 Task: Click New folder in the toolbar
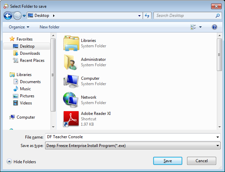tap(49, 27)
